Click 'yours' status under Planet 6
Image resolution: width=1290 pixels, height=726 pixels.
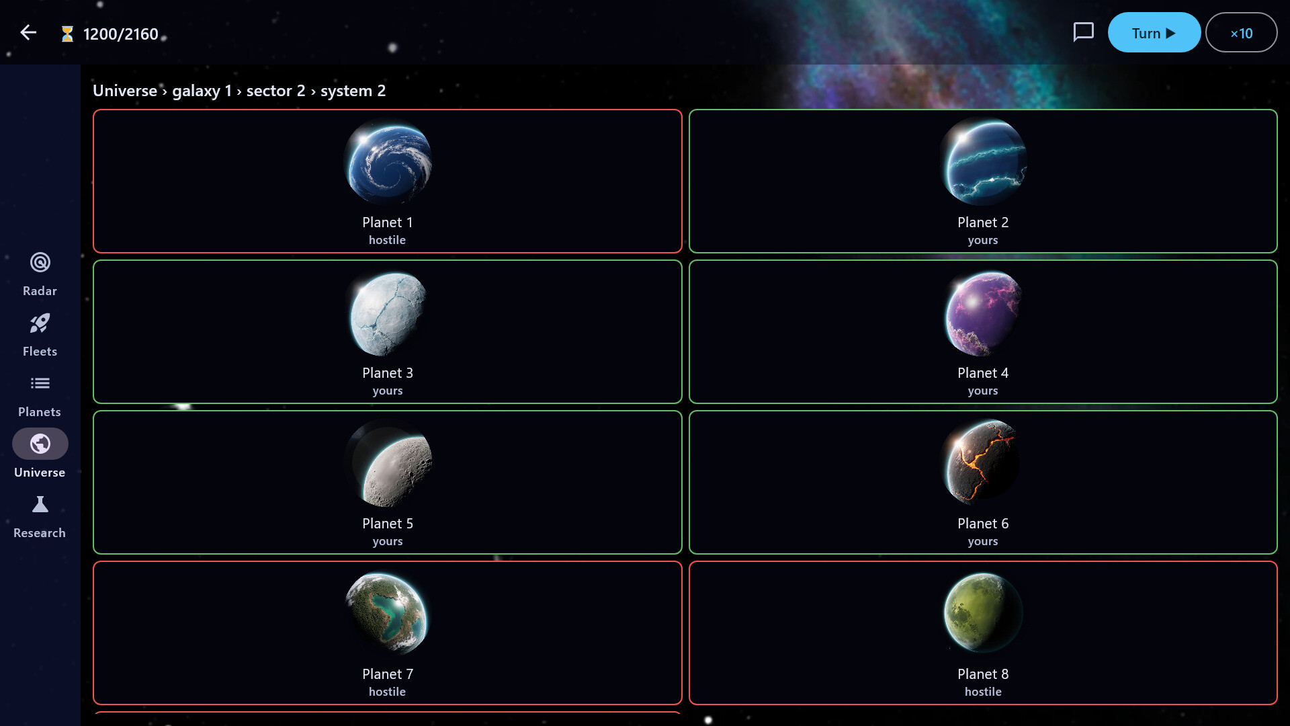click(983, 542)
